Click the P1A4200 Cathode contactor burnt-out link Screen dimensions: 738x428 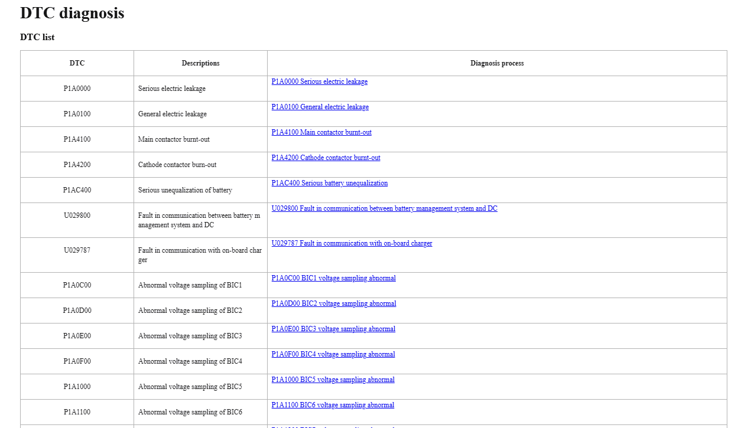326,158
